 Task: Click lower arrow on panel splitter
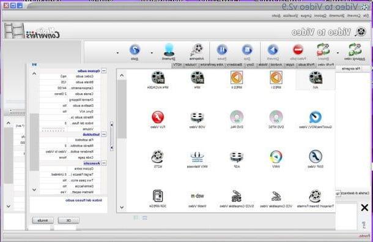(111, 148)
